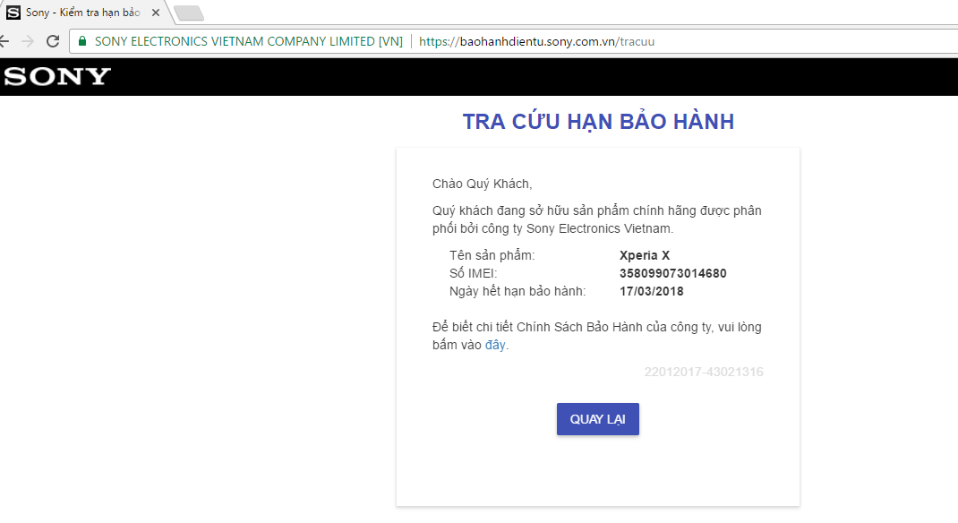Click the 'Số IMEI:' label

point(474,273)
